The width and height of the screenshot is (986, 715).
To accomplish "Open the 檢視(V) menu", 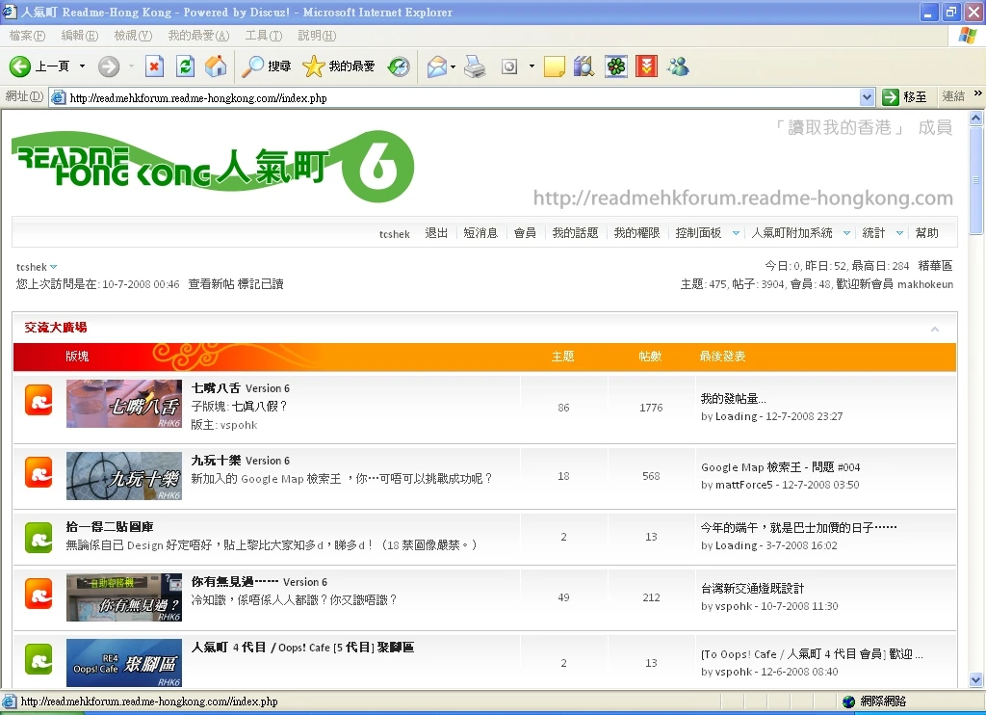I will tap(133, 36).
